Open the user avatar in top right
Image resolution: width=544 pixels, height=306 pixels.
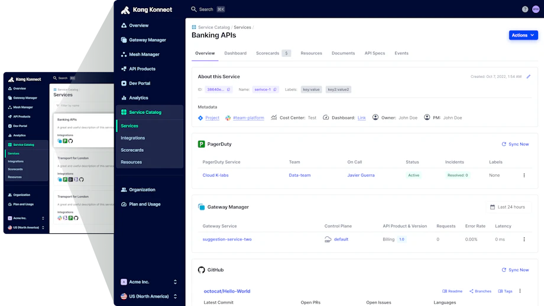tap(536, 9)
